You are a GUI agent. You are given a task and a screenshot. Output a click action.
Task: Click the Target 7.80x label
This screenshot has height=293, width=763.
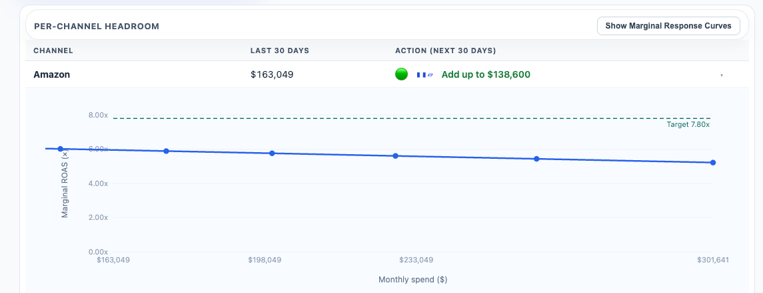pos(688,125)
